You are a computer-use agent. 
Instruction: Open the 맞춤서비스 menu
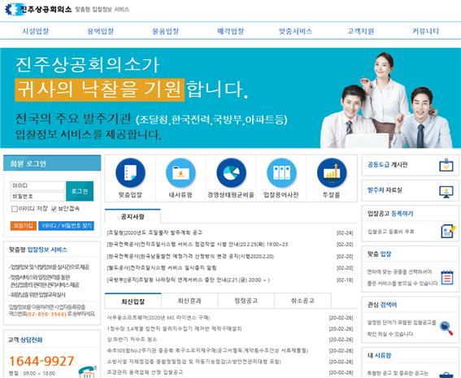295,31
